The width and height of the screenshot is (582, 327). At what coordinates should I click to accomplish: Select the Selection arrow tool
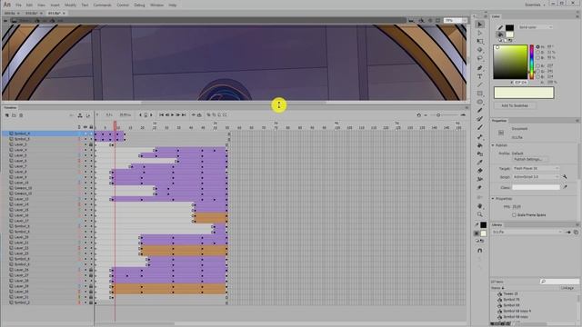[479, 25]
